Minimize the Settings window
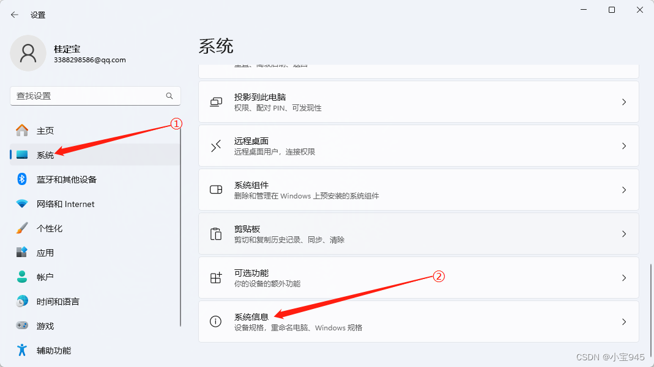 tap(584, 10)
